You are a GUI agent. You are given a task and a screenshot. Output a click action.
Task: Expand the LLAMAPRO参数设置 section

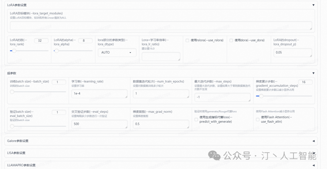click(x=313, y=165)
